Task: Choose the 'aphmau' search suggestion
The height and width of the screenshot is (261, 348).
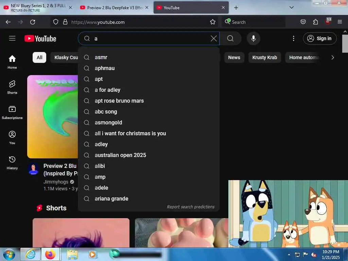Action: [x=149, y=68]
